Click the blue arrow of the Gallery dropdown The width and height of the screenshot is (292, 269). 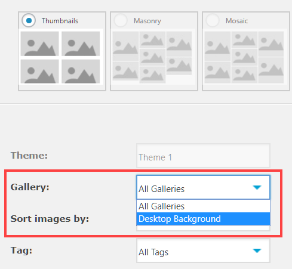[257, 187]
